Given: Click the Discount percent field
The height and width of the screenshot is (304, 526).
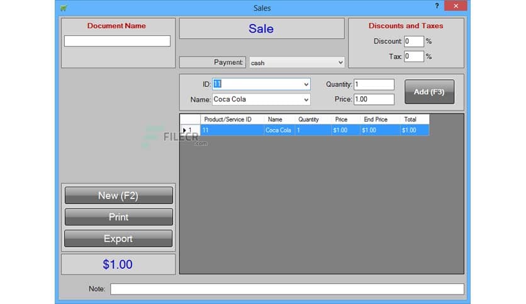Looking at the screenshot, I should pos(413,41).
